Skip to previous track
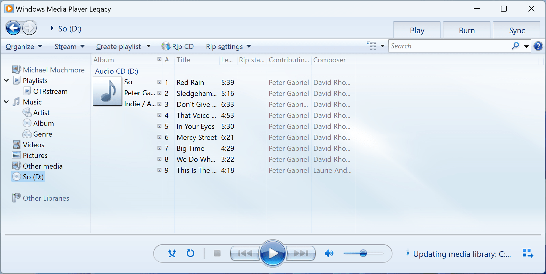The image size is (546, 274). click(x=245, y=253)
